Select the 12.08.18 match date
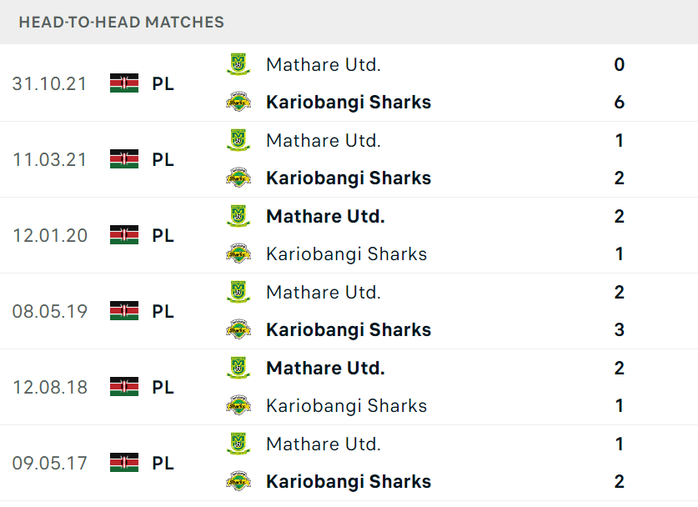 pyautogui.click(x=50, y=387)
